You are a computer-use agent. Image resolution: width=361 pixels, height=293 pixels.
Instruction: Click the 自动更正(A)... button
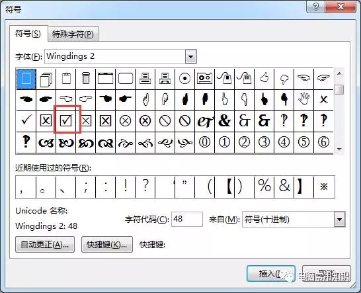click(45, 245)
